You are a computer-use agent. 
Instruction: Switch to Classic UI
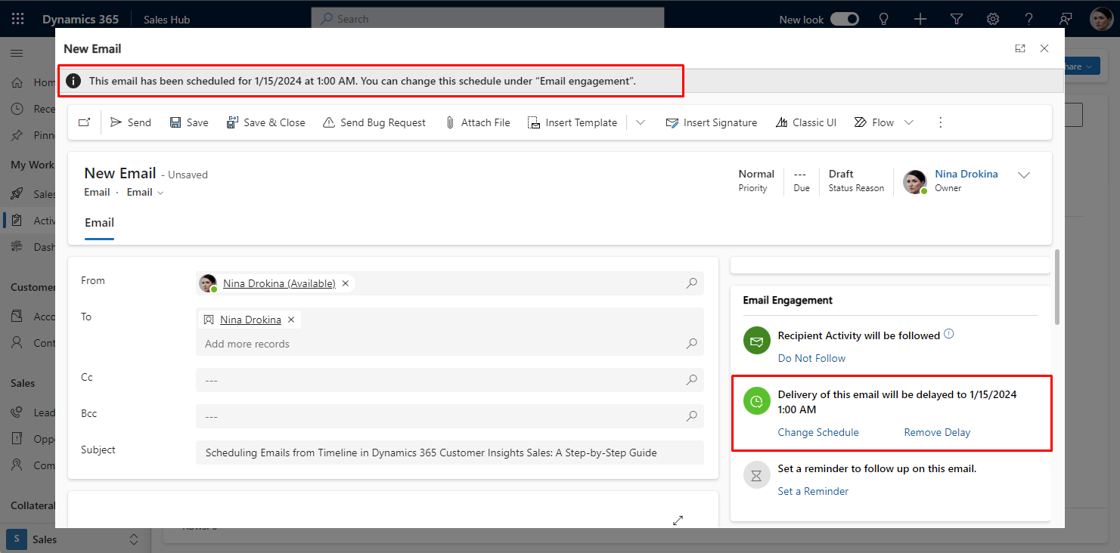(806, 122)
